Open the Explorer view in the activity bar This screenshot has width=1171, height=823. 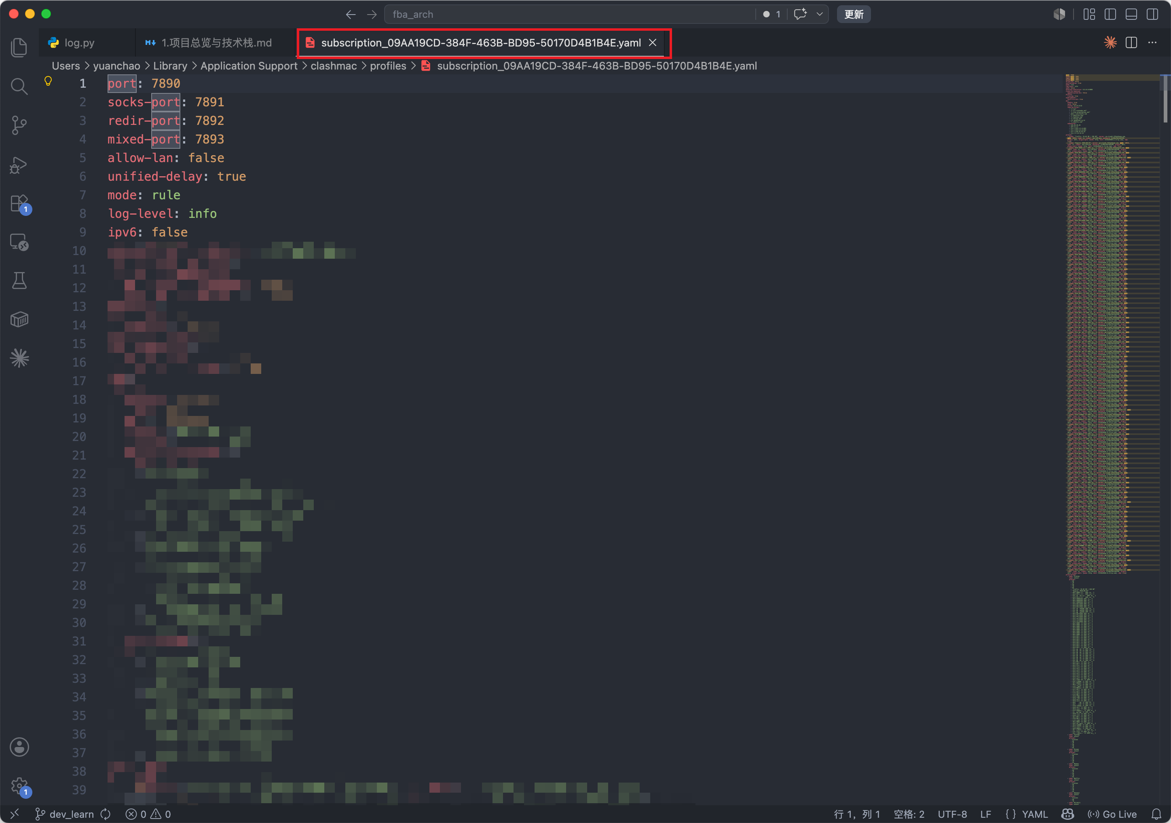point(19,47)
